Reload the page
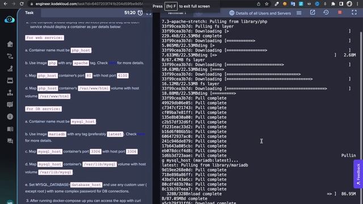 pyautogui.click(x=22, y=4)
